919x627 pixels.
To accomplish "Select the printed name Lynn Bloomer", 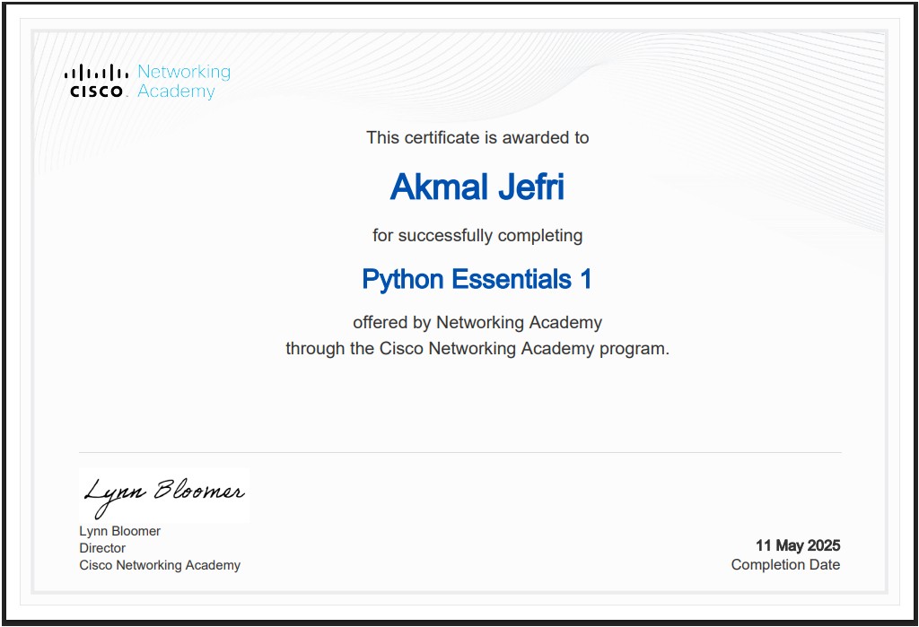I will (120, 531).
